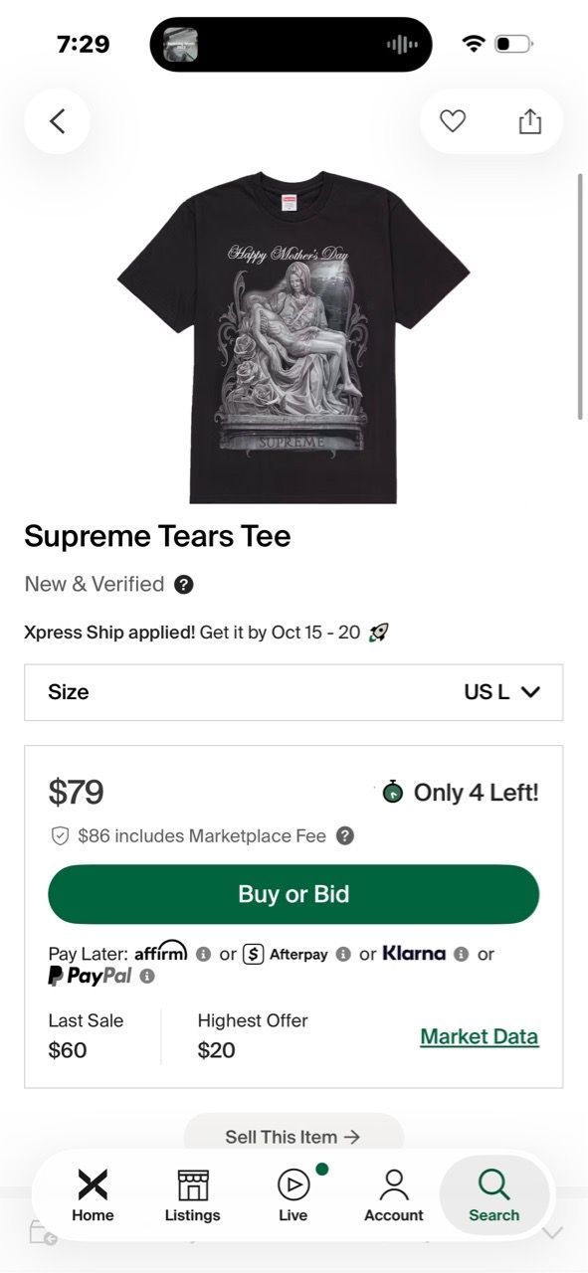This screenshot has width=588, height=1273.
Task: Open Affirm info icon
Action: (x=203, y=954)
